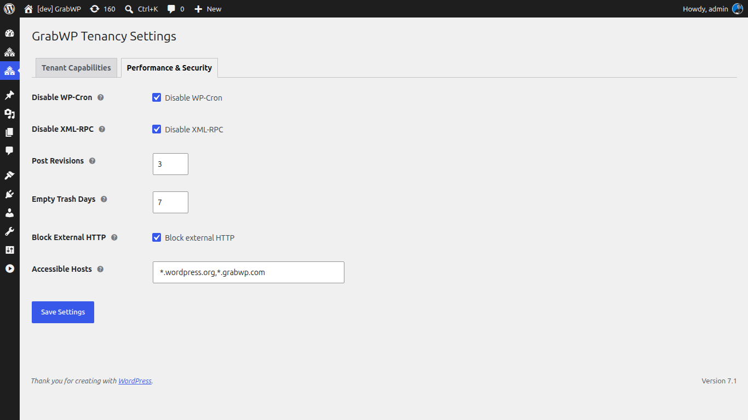Open the Tools wrench icon
Viewport: 748px width, 420px height.
tap(9, 231)
